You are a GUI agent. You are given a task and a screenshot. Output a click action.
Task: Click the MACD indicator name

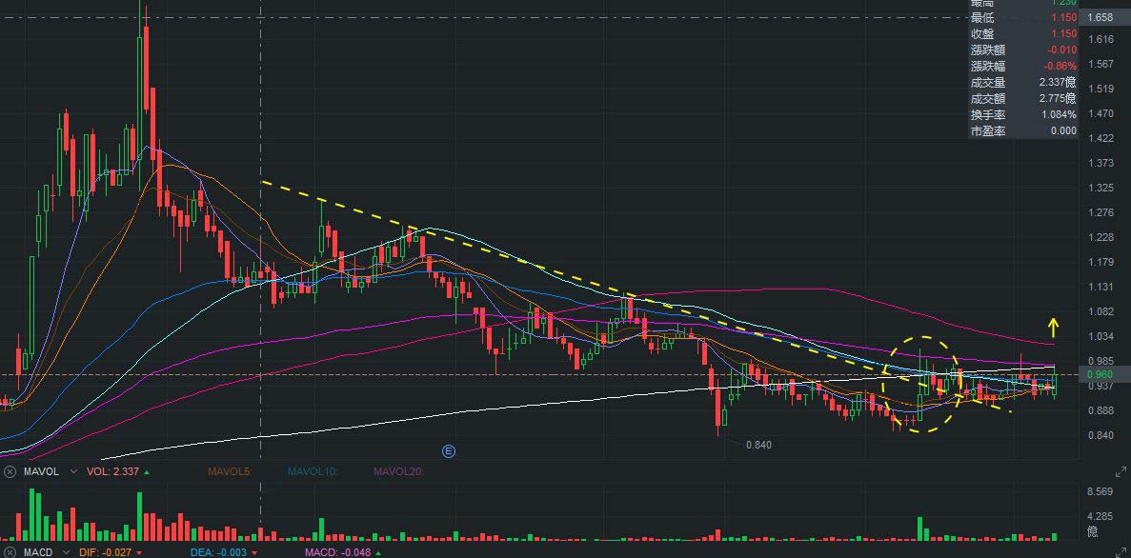(38, 552)
